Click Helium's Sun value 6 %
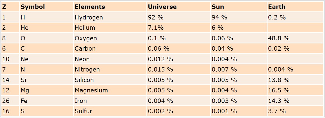 (x=218, y=28)
